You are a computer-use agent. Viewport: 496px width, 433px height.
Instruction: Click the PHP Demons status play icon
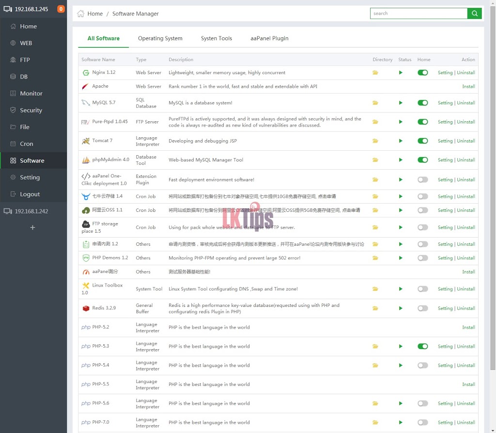(x=401, y=258)
